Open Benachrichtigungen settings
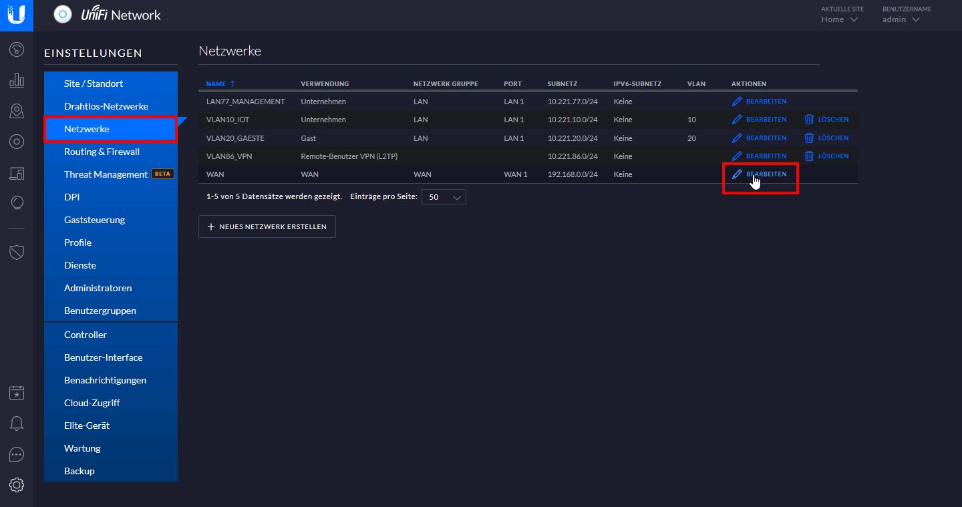 click(x=111, y=380)
